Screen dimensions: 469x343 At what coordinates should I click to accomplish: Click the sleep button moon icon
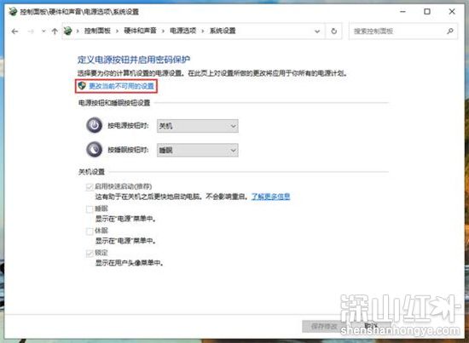click(94, 150)
